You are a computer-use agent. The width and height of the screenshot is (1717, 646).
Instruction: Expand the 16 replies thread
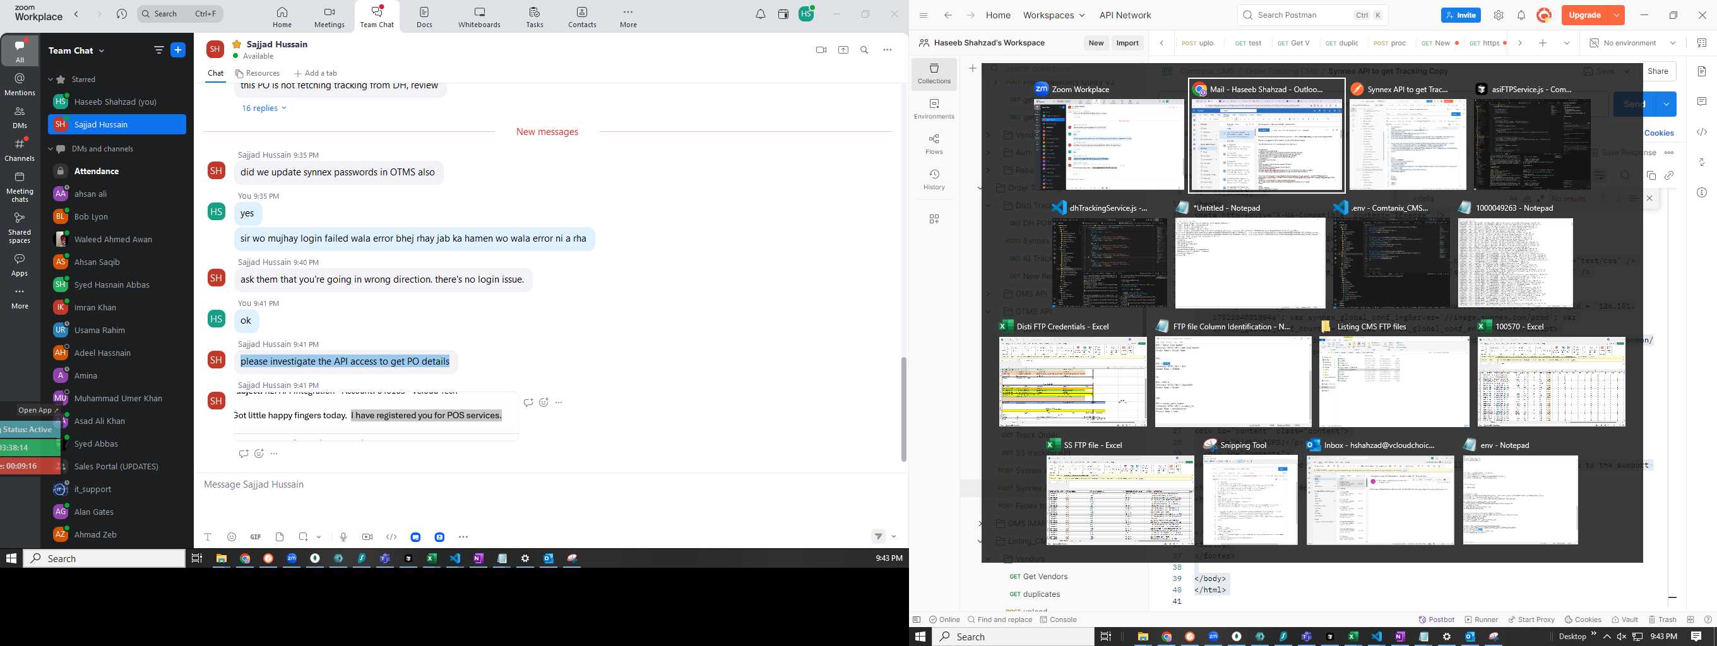(264, 108)
